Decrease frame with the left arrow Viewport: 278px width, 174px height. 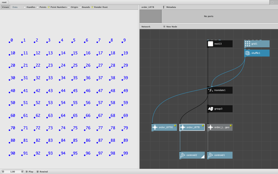[x=3, y=172]
